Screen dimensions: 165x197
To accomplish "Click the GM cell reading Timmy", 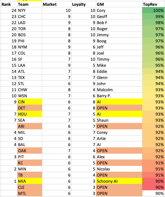I will [119, 59].
